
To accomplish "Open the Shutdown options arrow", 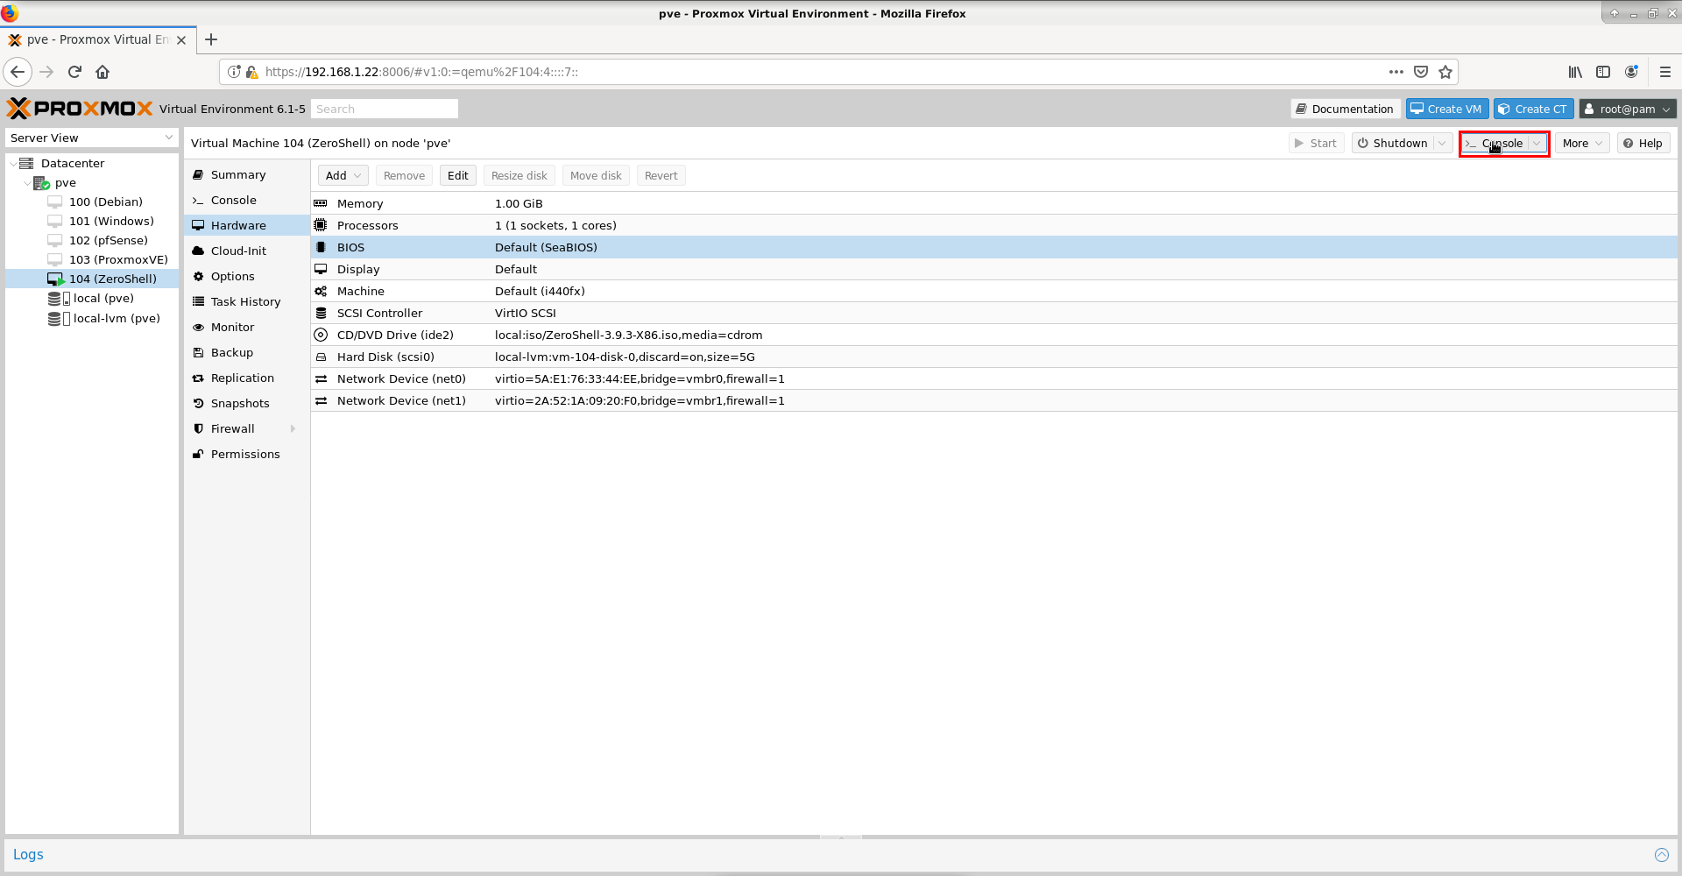I will (x=1442, y=143).
